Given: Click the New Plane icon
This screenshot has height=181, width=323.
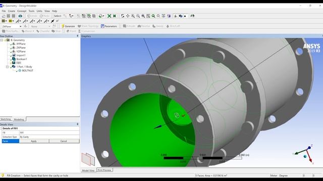Looking at the screenshot, I should 26,26.
